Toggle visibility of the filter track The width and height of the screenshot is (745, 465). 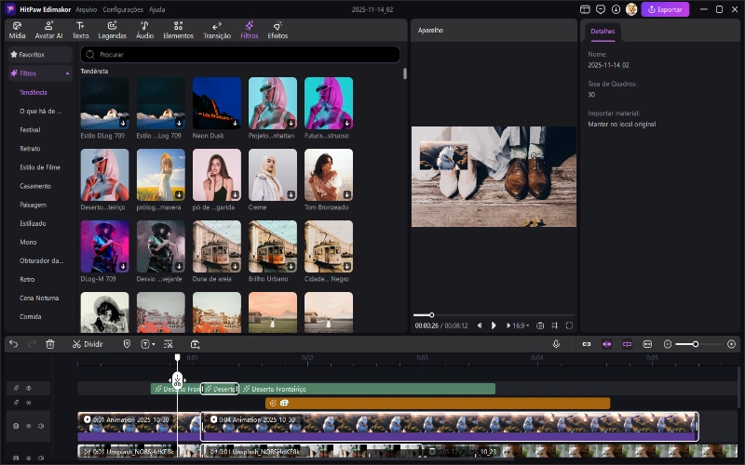(x=28, y=388)
